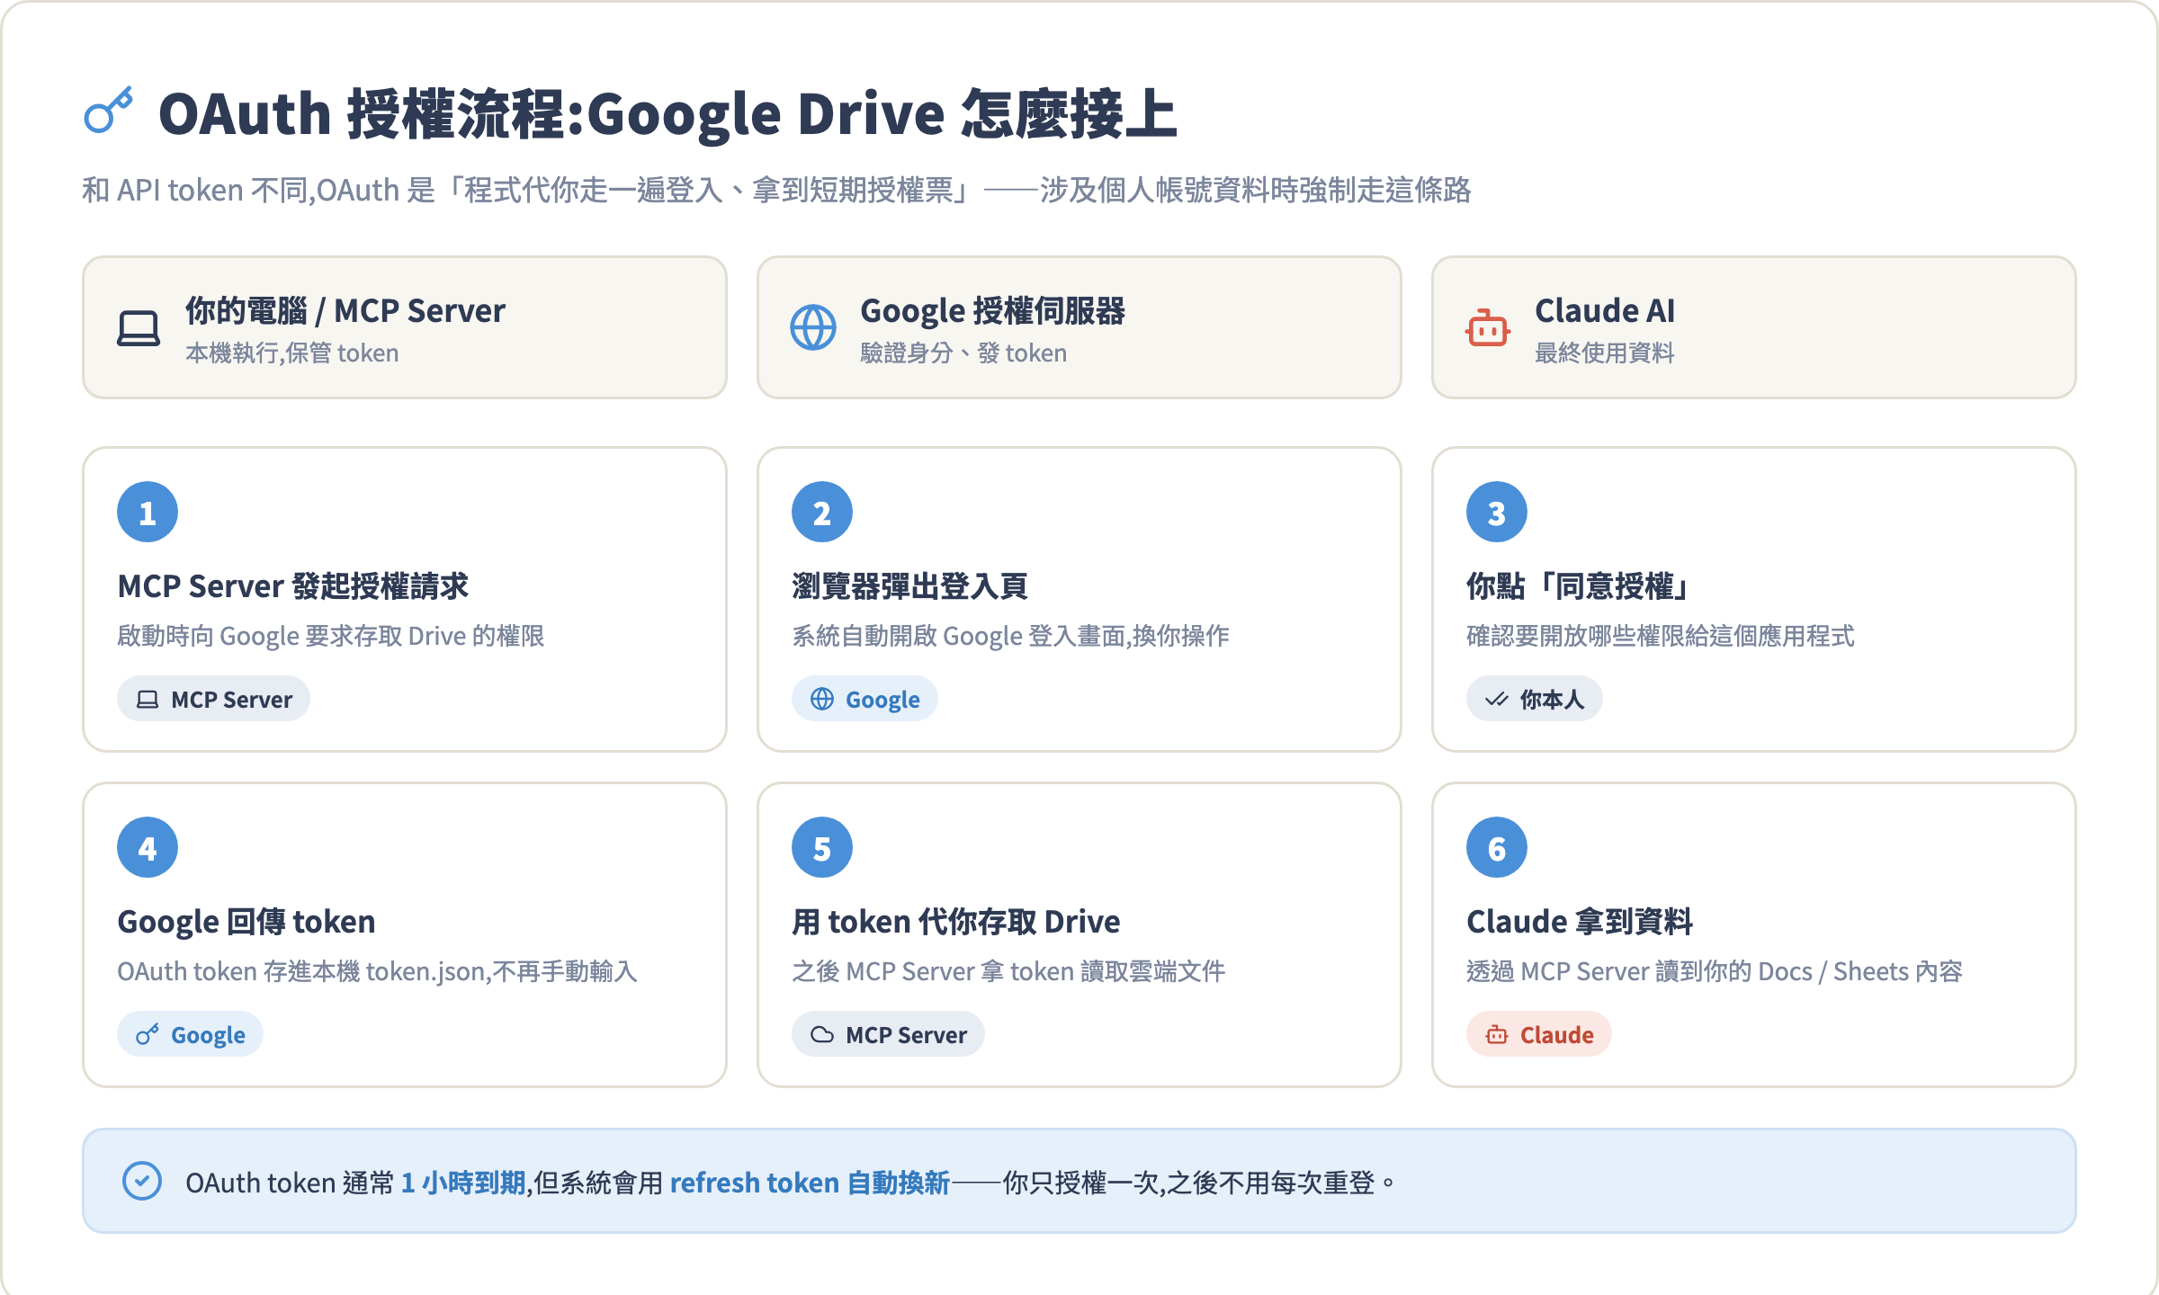Click the description 之後 MCP Server 拿 token 讀取雲端文件
Image resolution: width=2159 pixels, height=1295 pixels.
coord(1008,971)
